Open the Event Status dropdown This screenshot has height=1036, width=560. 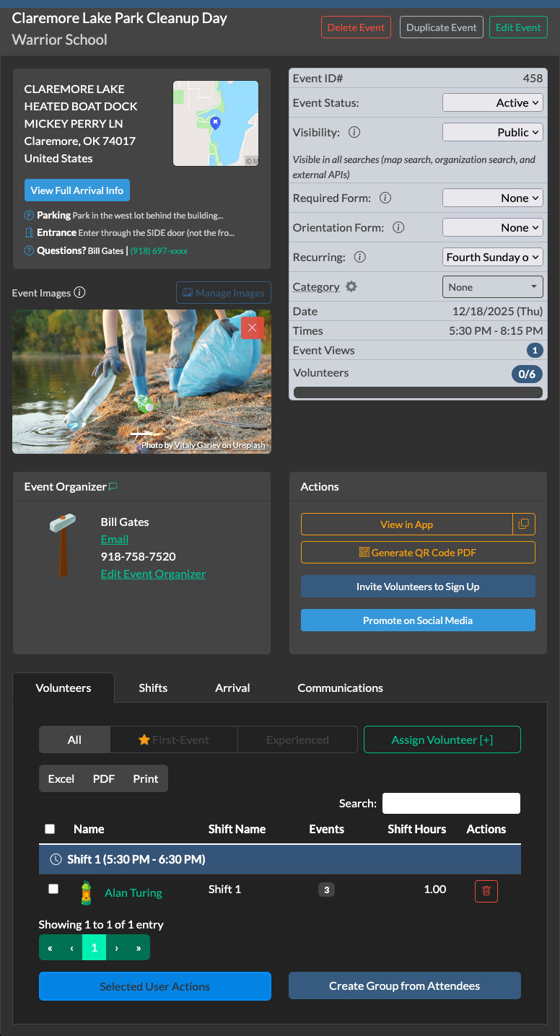[x=492, y=103]
